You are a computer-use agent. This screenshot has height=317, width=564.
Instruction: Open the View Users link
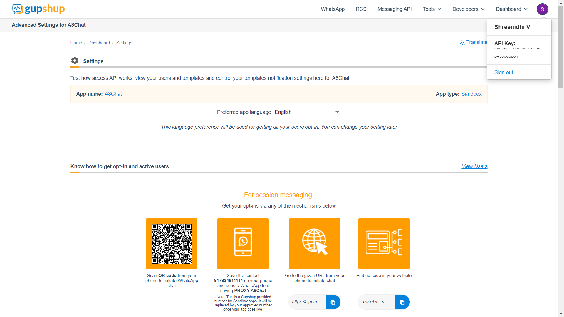(x=474, y=166)
